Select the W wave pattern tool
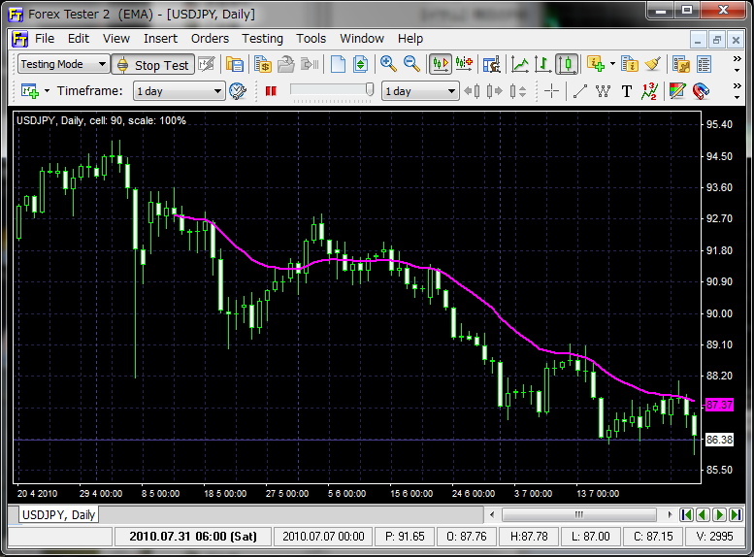The width and height of the screenshot is (754, 557). click(x=603, y=91)
